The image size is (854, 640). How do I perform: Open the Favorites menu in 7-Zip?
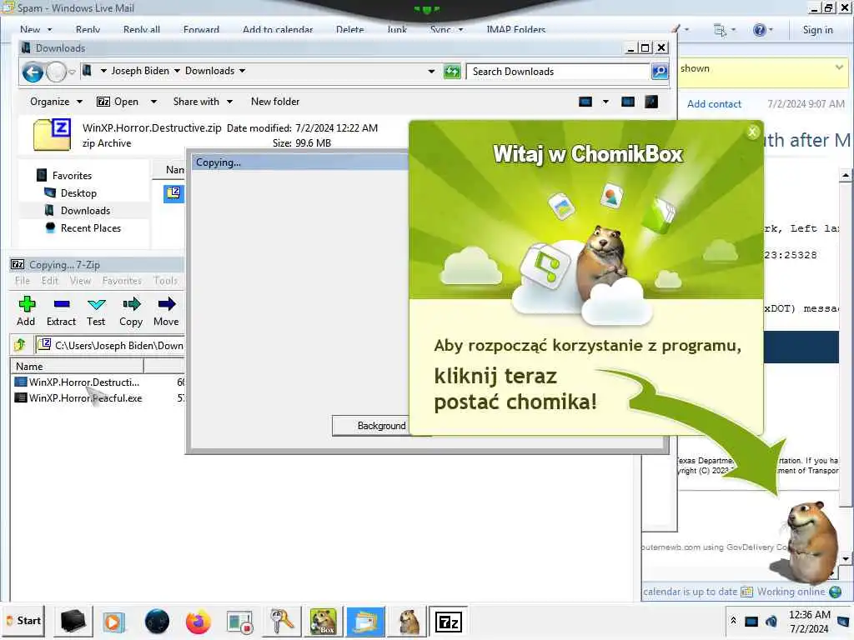122,281
